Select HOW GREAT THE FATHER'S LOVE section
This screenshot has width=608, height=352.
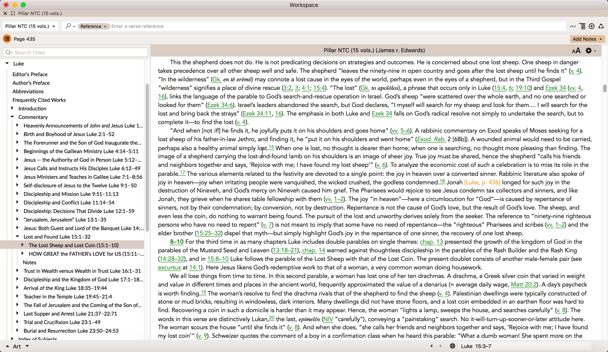point(86,254)
